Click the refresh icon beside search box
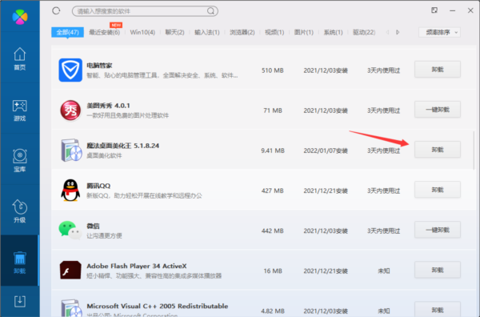 [x=56, y=11]
